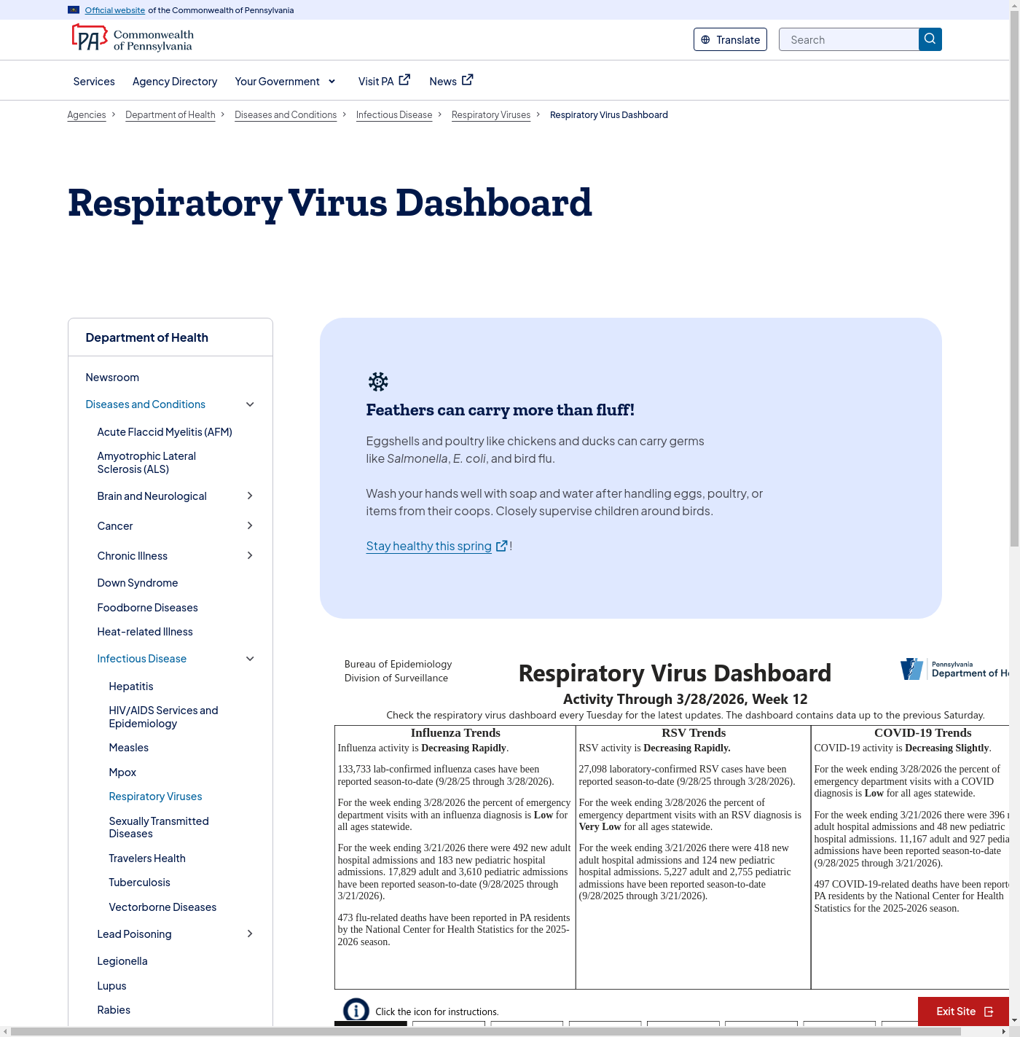Expand the Cancer submenu chevron
This screenshot has width=1020, height=1037.
(x=250, y=526)
